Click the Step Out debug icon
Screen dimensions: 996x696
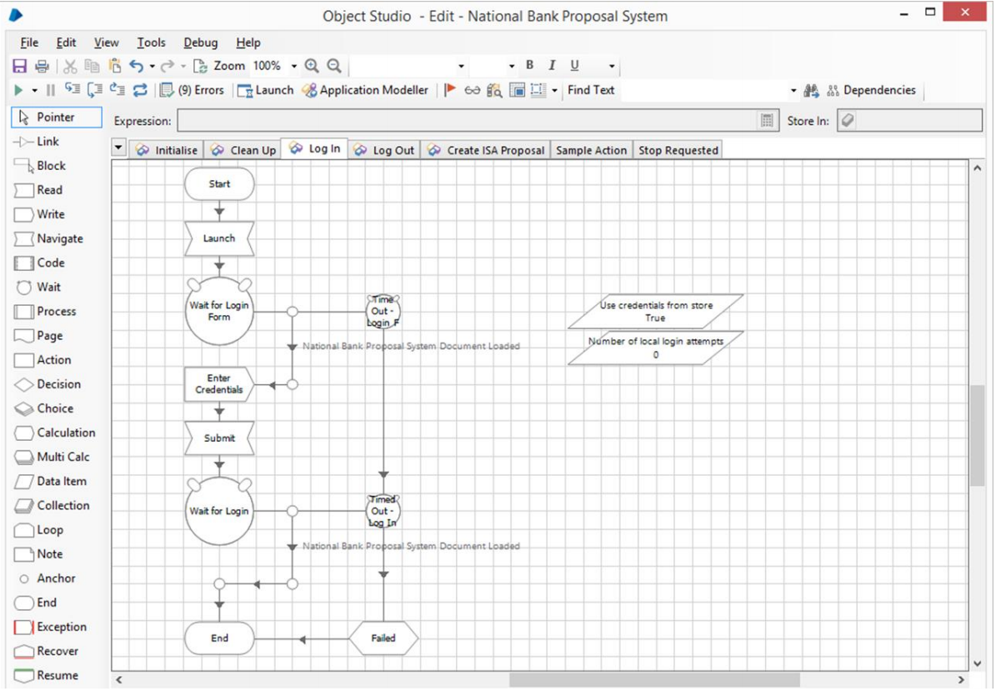pos(117,90)
